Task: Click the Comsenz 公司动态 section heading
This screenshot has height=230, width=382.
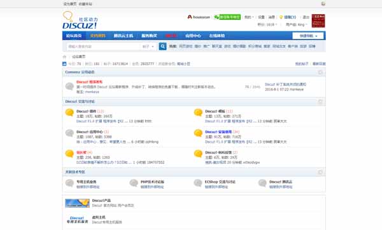Action: (80, 72)
